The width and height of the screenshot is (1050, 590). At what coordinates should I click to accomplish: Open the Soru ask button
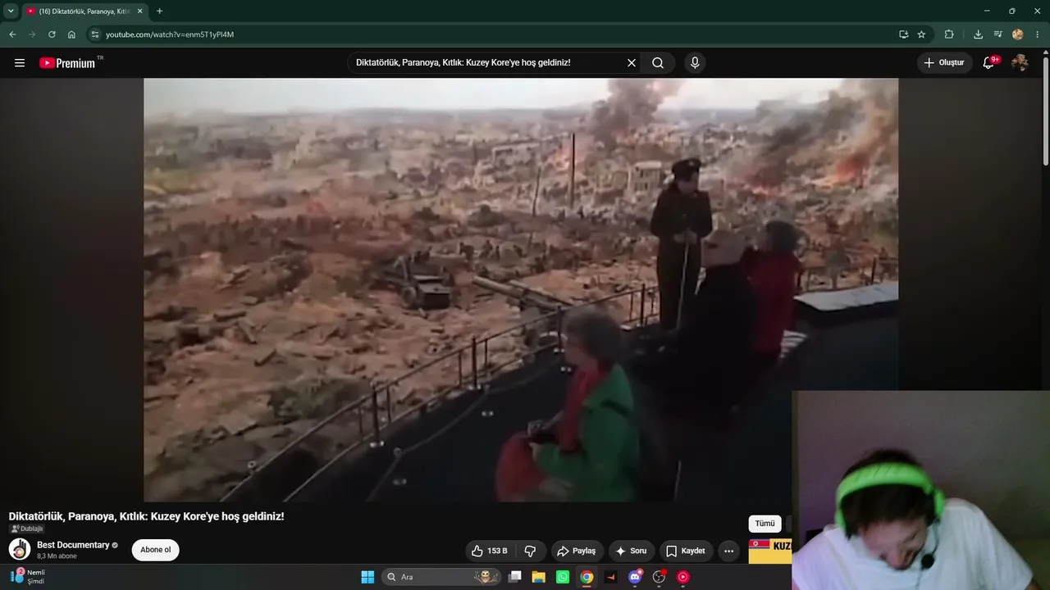(x=631, y=551)
